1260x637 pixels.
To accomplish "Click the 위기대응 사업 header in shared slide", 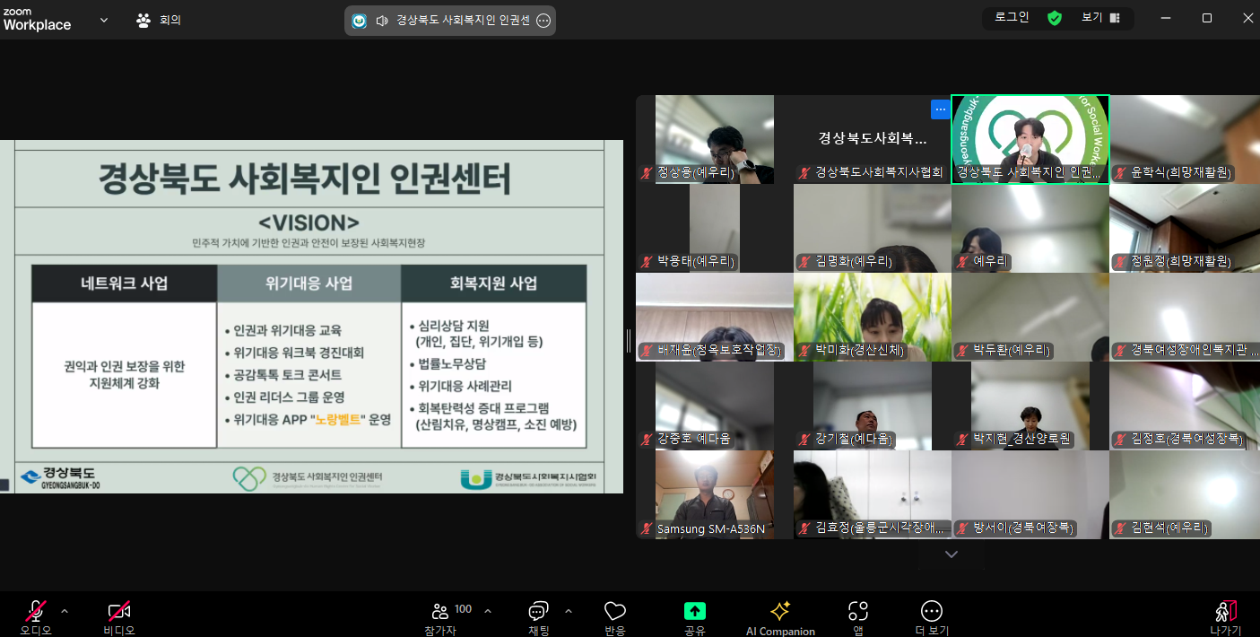I will [x=308, y=284].
